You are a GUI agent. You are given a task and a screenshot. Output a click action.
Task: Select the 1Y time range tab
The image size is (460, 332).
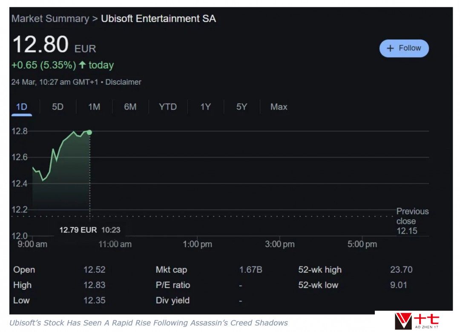click(205, 107)
